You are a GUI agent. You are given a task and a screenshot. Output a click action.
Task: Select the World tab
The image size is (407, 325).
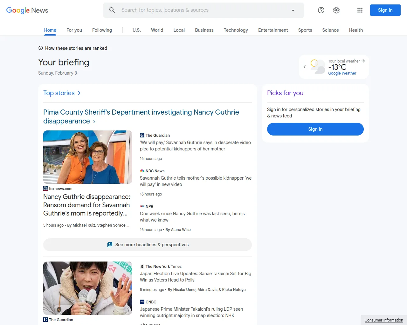(x=157, y=30)
